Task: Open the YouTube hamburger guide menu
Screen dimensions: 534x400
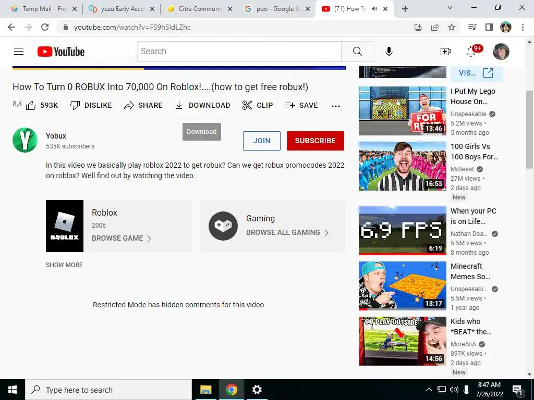Action: [x=19, y=52]
